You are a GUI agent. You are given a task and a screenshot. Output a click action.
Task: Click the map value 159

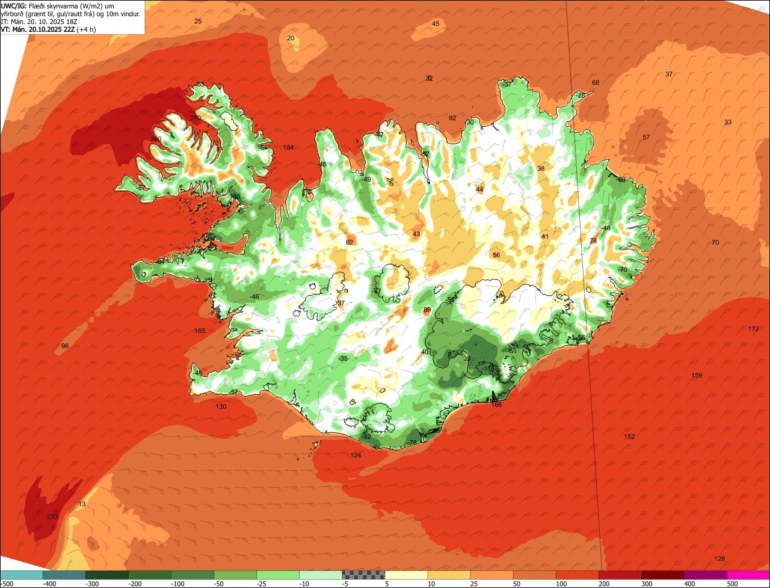[697, 376]
